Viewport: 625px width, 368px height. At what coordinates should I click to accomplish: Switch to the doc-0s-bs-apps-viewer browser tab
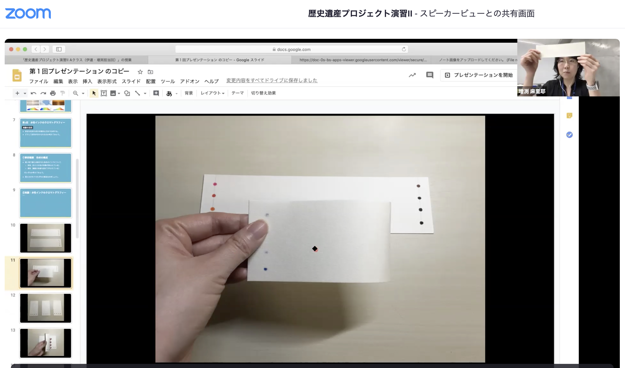[361, 60]
